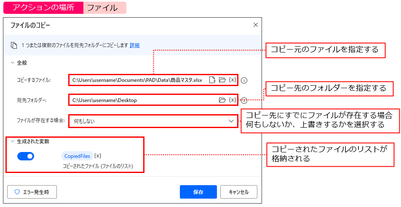
Task: Click the info icon beside コピーするファイル
Action: tap(244, 80)
